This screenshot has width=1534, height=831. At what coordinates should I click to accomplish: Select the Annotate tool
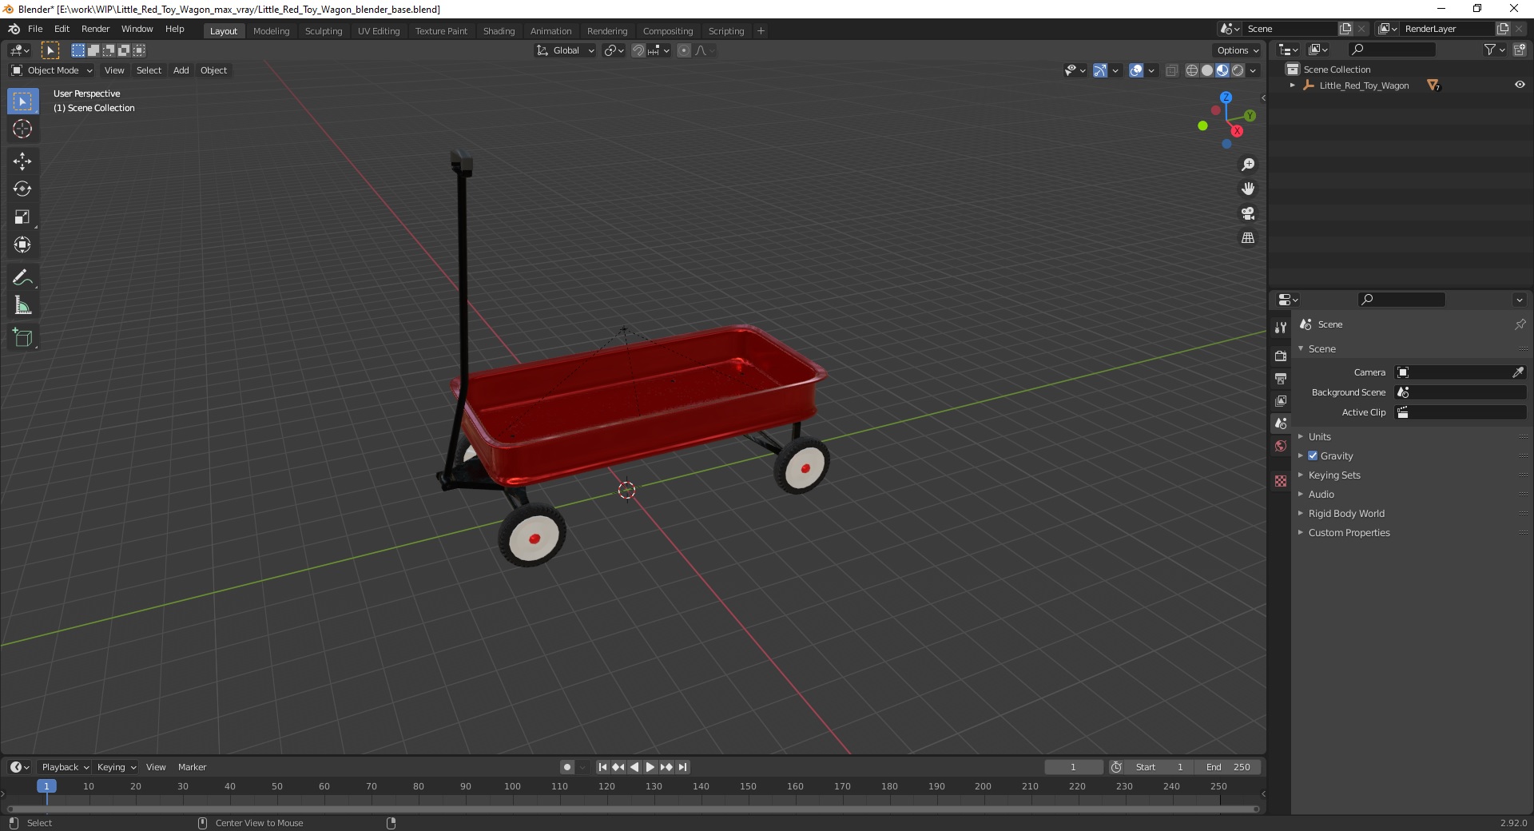pyautogui.click(x=22, y=278)
